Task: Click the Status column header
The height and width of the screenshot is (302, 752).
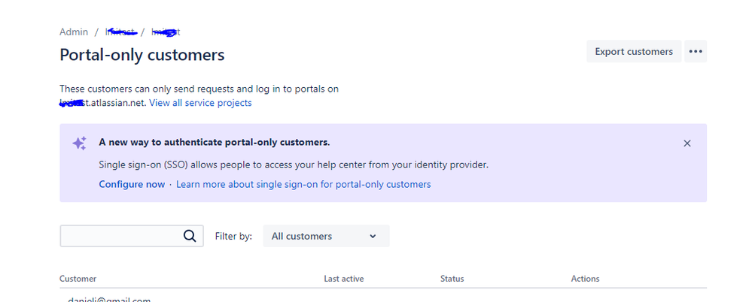Action: coord(452,279)
